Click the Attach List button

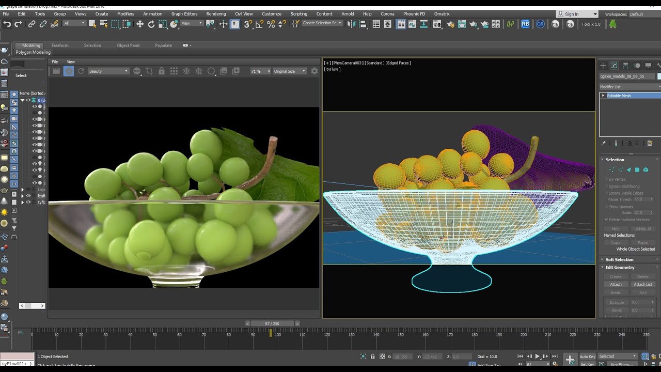coord(643,284)
